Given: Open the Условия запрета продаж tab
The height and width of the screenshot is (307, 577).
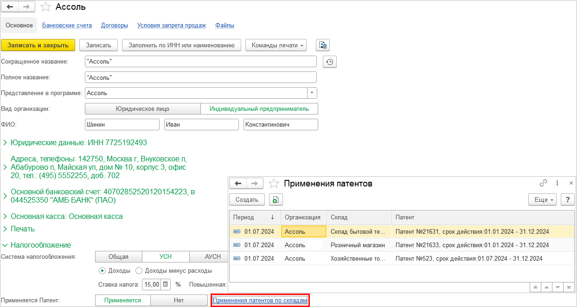Looking at the screenshot, I should (x=172, y=26).
